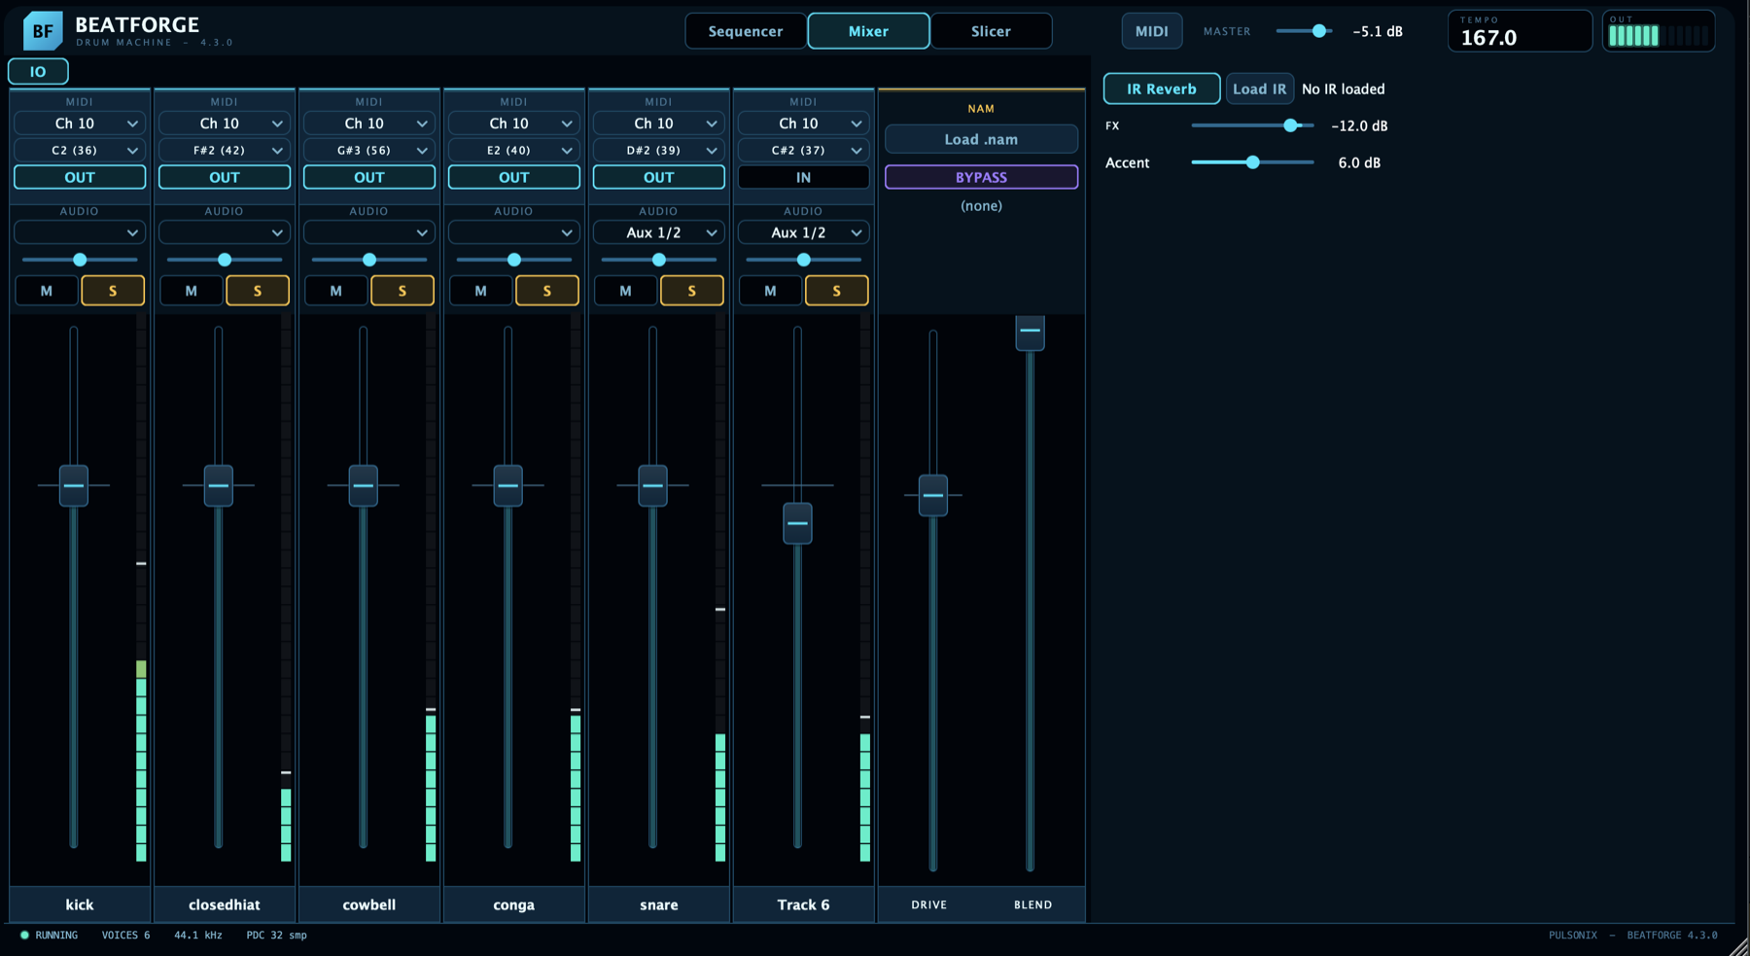Adjust the FX level slider
The height and width of the screenshot is (956, 1750).
point(1252,125)
